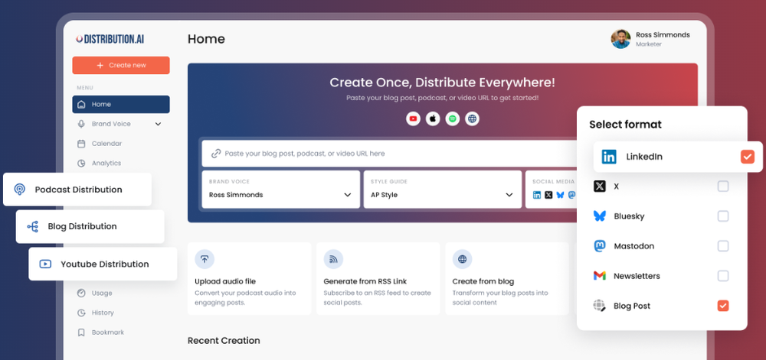766x360 pixels.
Task: Uncheck the LinkedIn format checkbox
Action: point(748,157)
